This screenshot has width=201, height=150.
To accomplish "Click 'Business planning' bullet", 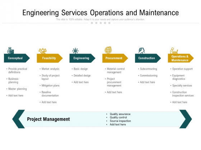I will click(x=13, y=80).
